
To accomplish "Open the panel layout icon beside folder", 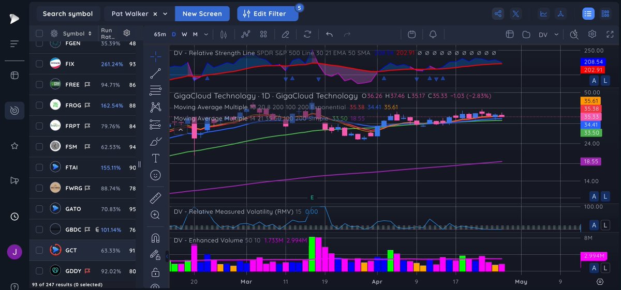I will coord(509,35).
